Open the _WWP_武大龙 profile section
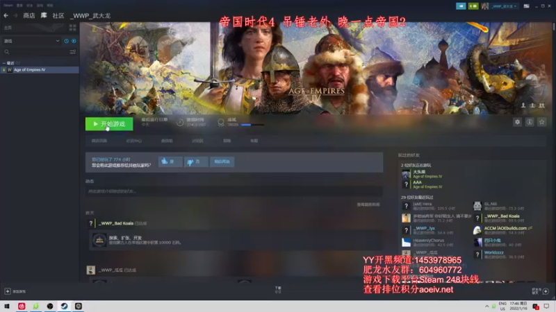Image resolution: width=556 pixels, height=312 pixels. [x=90, y=15]
